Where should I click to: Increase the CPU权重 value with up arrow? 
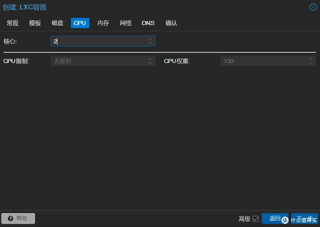click(311, 59)
